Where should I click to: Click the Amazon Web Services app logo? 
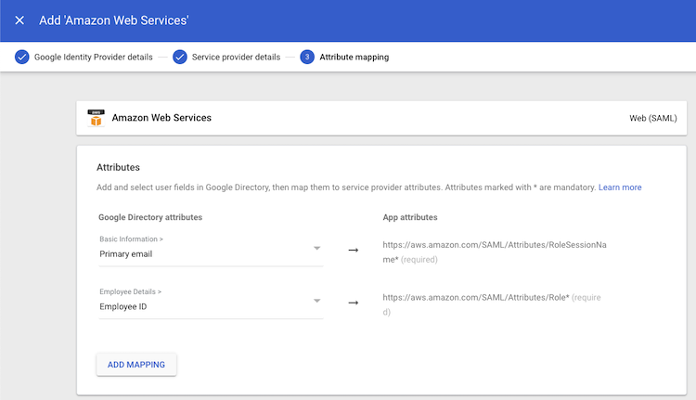pos(96,118)
